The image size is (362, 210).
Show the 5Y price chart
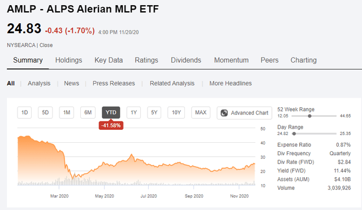point(154,112)
